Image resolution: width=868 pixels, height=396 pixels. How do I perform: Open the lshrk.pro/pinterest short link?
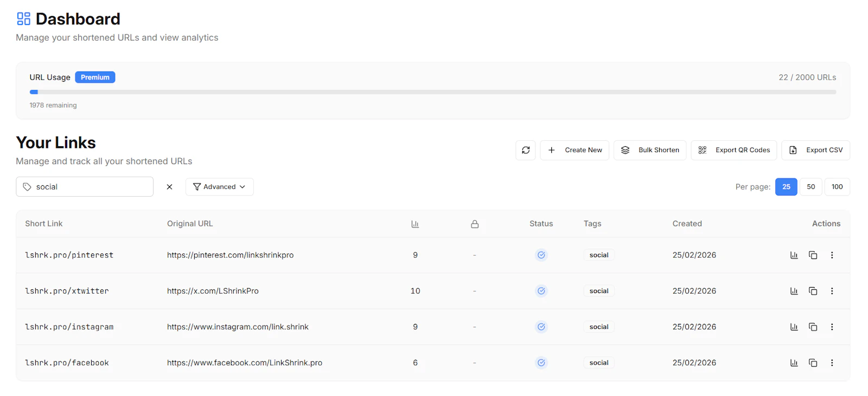click(x=69, y=255)
